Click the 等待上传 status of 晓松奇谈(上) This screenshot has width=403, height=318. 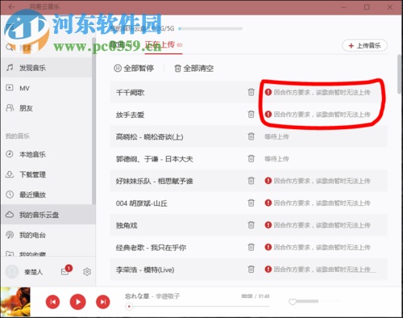(276, 136)
